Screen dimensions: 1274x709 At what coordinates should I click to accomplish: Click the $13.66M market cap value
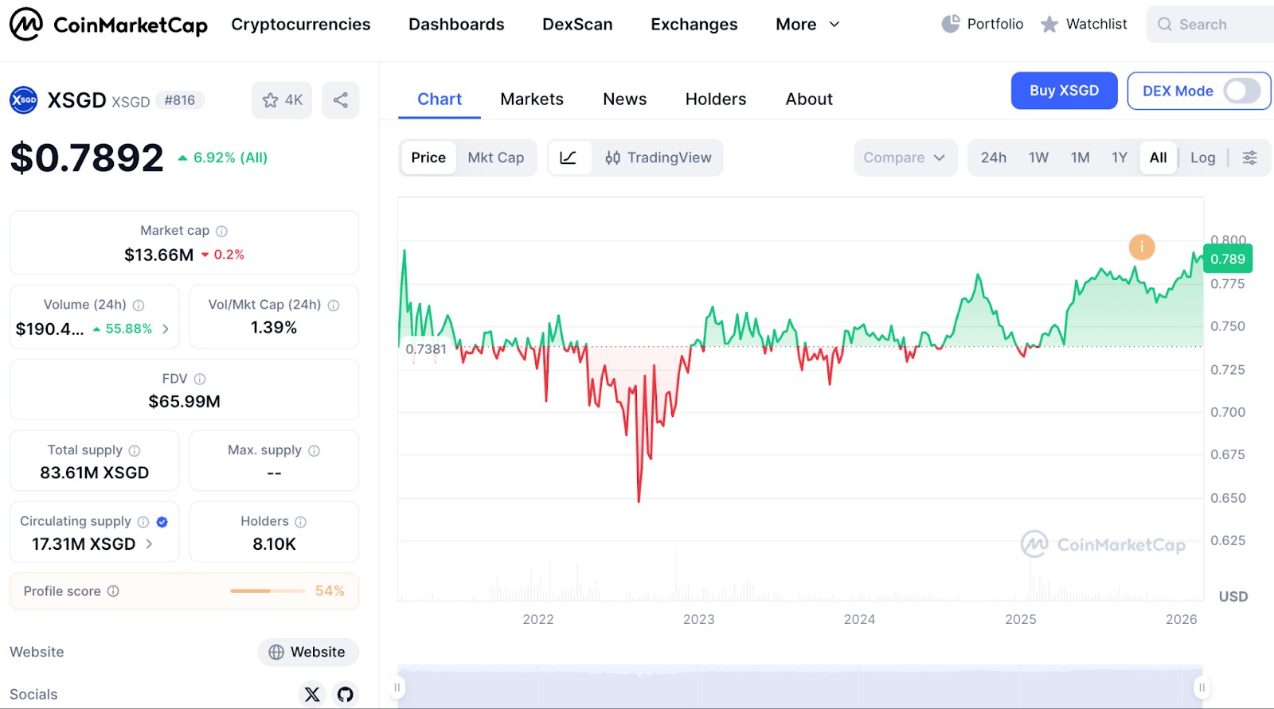[159, 255]
